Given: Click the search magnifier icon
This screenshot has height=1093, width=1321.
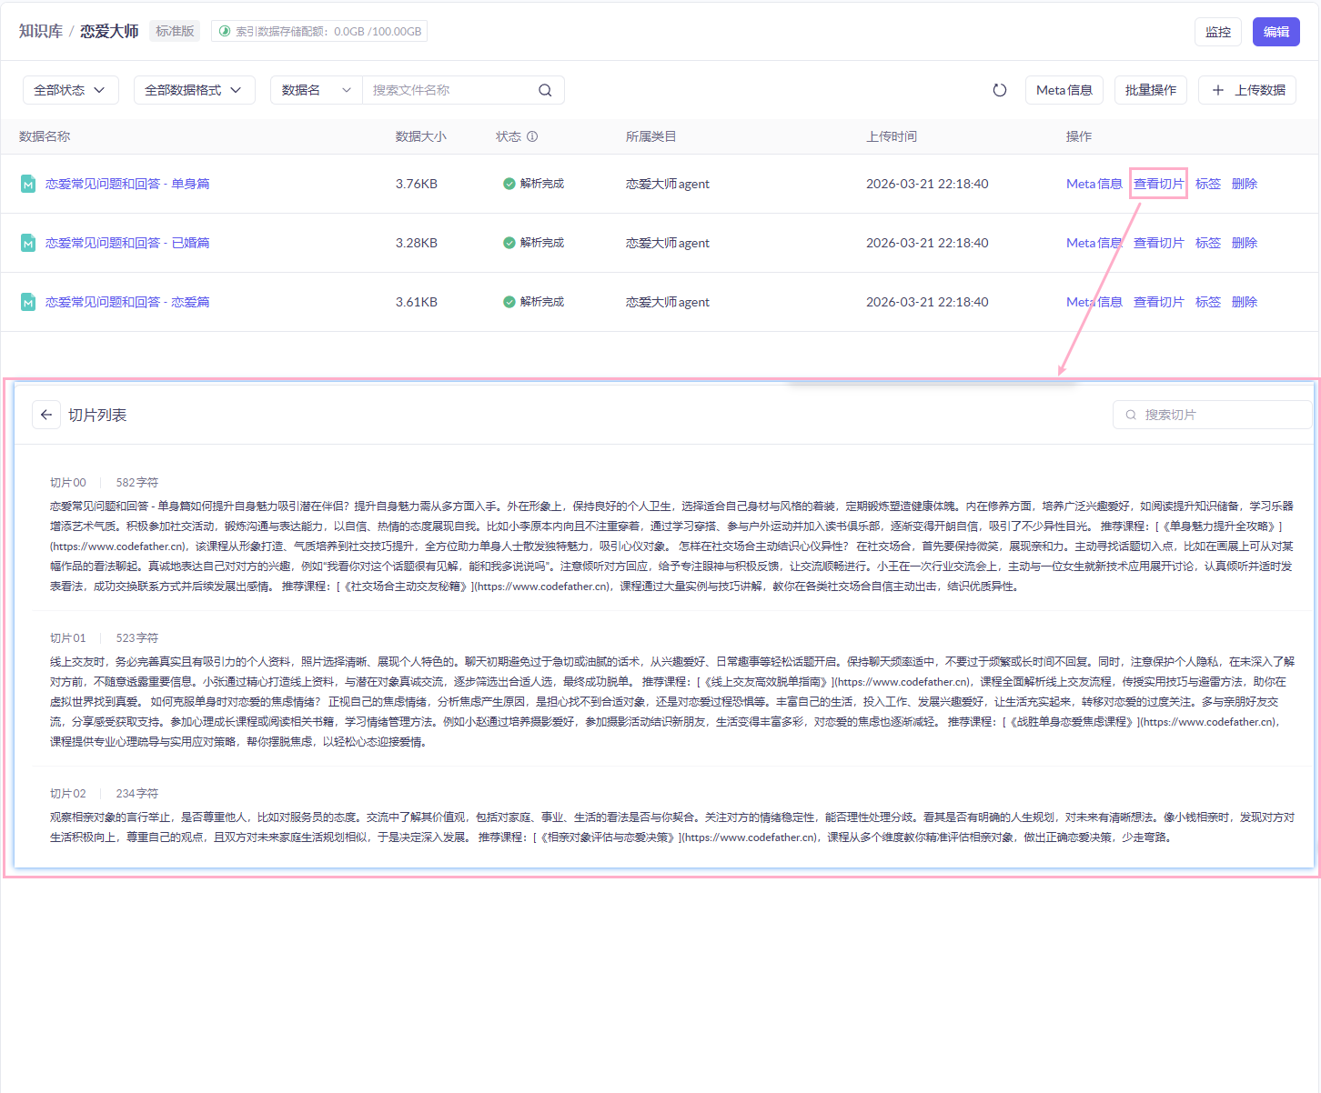Looking at the screenshot, I should point(545,90).
